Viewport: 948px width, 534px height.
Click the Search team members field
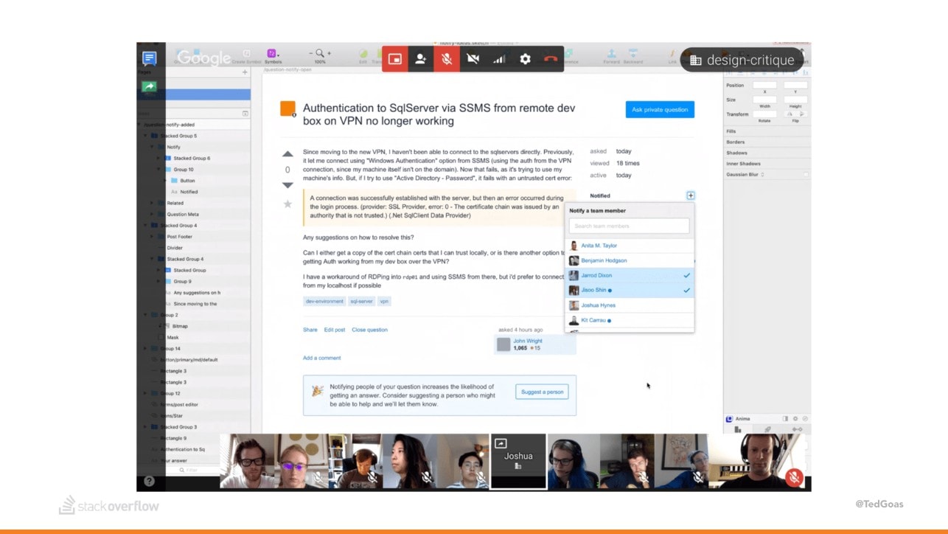[630, 226]
